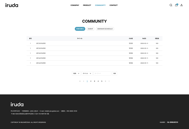
Task: Open the COMMUNITY navigation menu
Action: click(100, 5)
